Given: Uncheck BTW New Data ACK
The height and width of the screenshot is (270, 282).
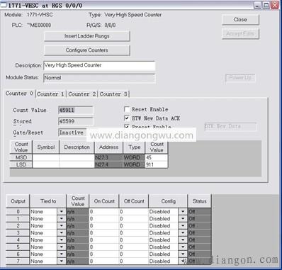Looking at the screenshot, I should 127,118.
